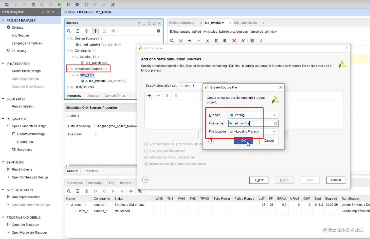
Task: Save the file using the editor floppy icon
Action: (181, 40)
